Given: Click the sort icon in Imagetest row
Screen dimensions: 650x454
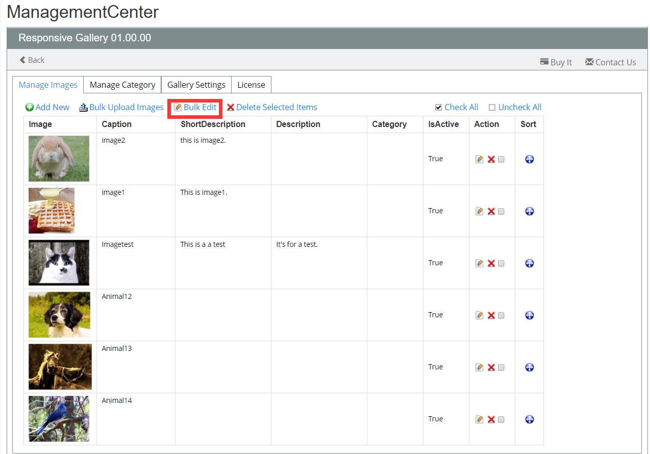Looking at the screenshot, I should click(x=529, y=263).
